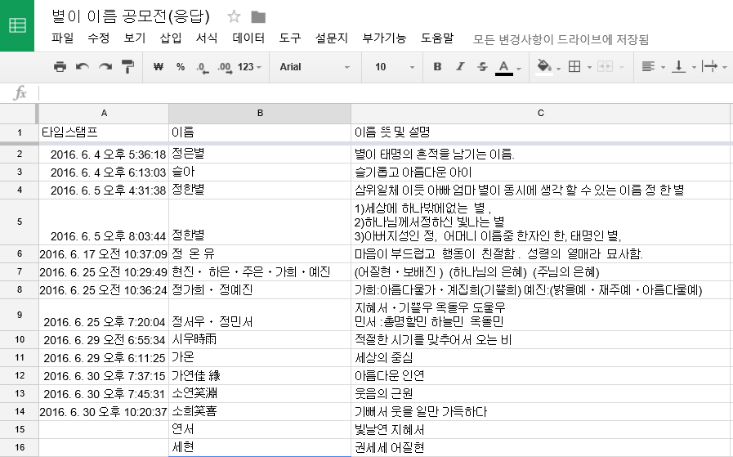Open the 파일 menu

62,38
